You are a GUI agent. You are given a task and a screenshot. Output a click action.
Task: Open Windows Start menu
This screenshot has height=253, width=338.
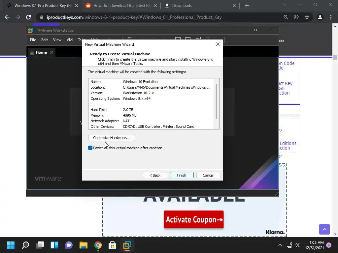pos(11,245)
